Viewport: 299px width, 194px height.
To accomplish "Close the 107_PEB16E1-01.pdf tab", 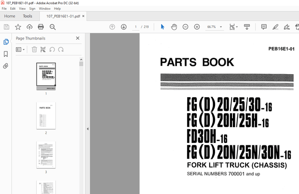I will (x=83, y=16).
